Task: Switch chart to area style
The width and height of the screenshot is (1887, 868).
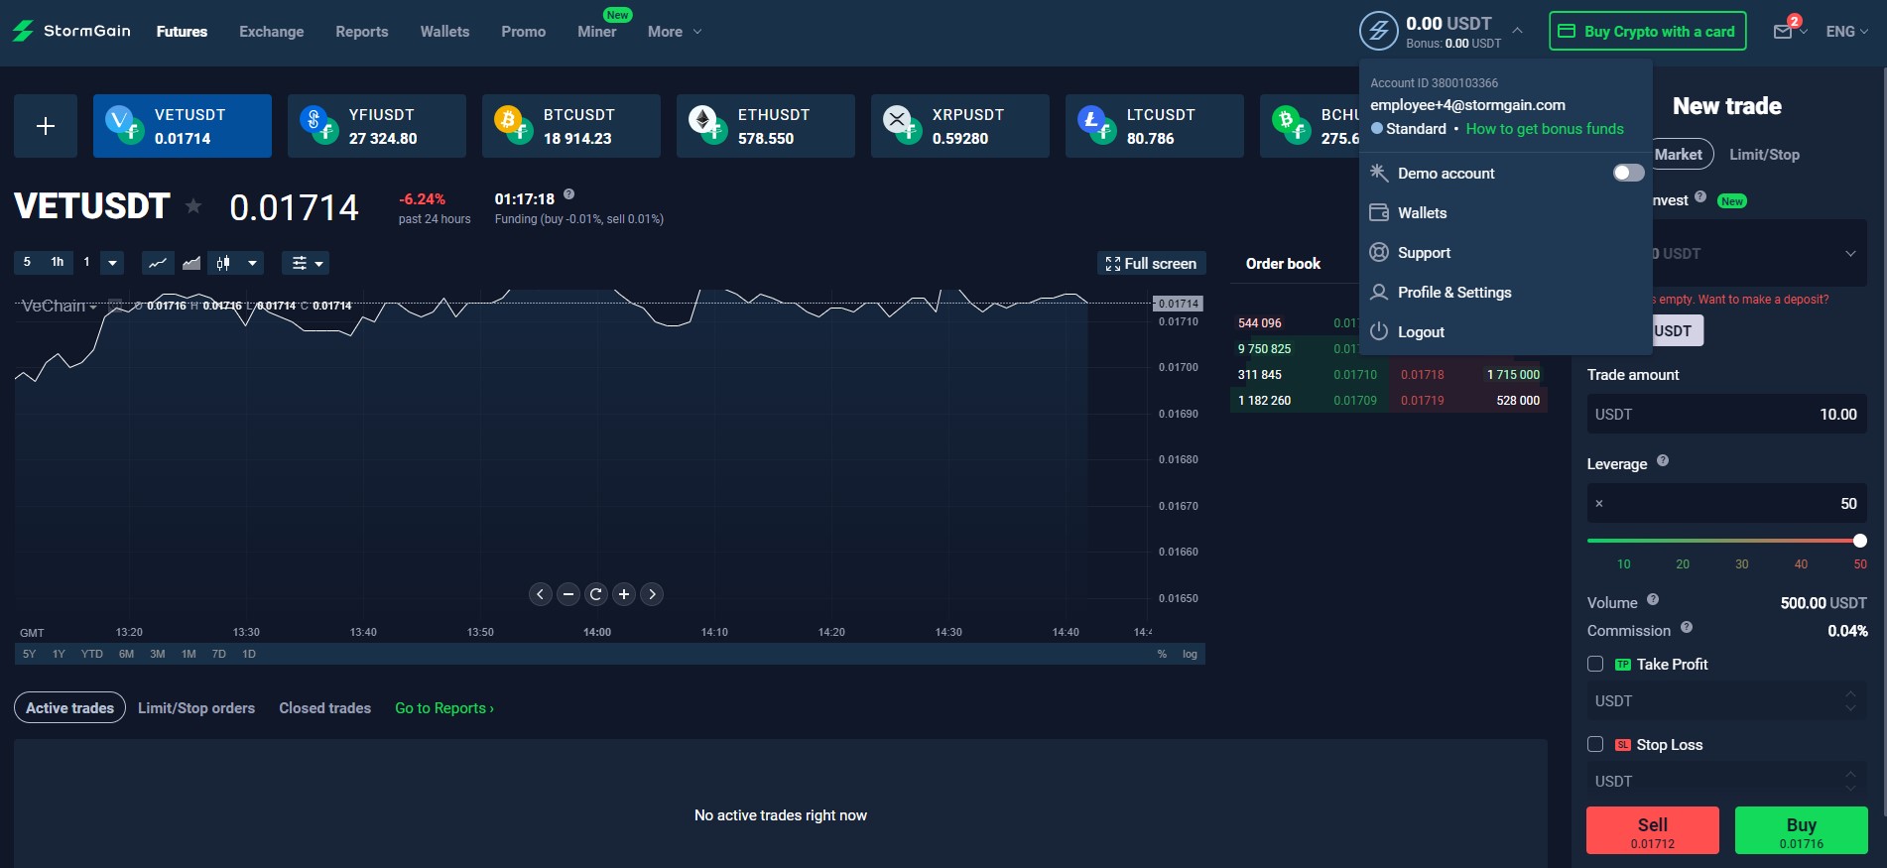Action: [x=191, y=263]
